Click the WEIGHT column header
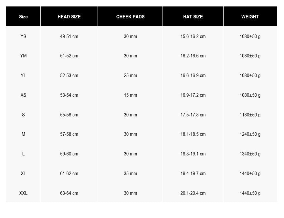Screen dimensions: 284x218 [x=250, y=17]
